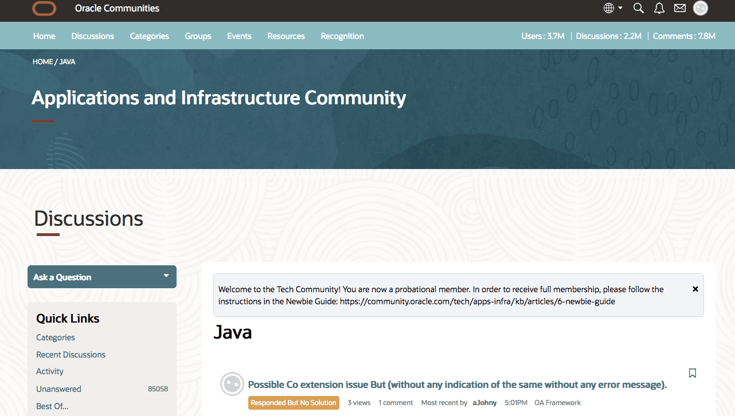
Task: Click the discussion author's avatar thumbnail
Action: [x=232, y=384]
